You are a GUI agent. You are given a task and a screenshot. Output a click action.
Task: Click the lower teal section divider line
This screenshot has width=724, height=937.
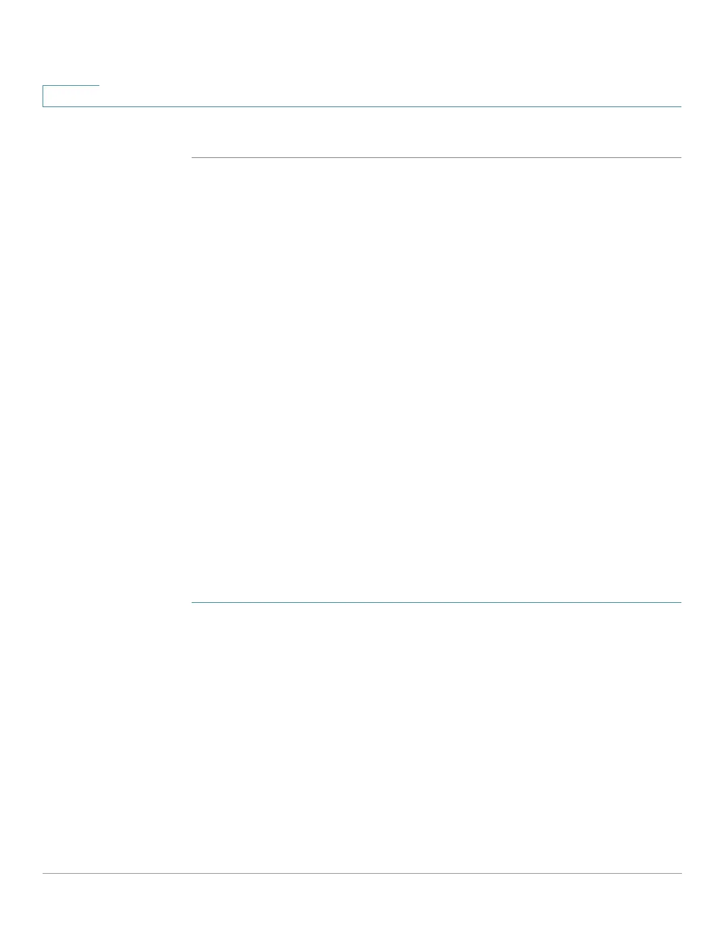(x=437, y=602)
